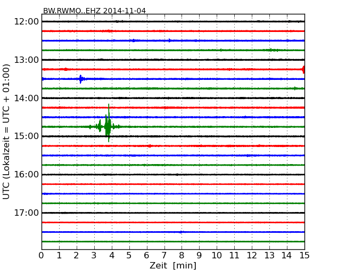
Task: Click the black 12:00 seismogram trace
Action: [x=173, y=21]
